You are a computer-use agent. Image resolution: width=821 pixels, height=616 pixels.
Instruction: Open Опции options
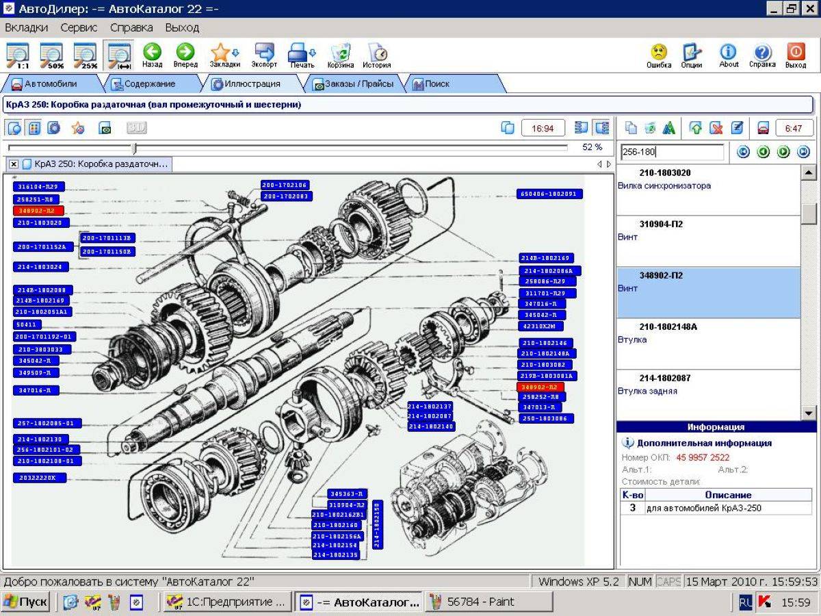tap(692, 55)
